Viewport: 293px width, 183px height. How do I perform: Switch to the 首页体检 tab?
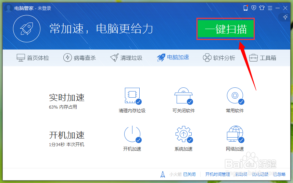pyautogui.click(x=33, y=58)
